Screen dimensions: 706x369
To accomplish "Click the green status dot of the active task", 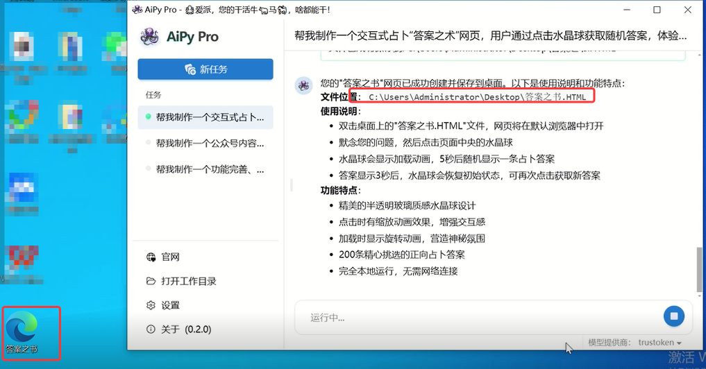I will point(148,117).
